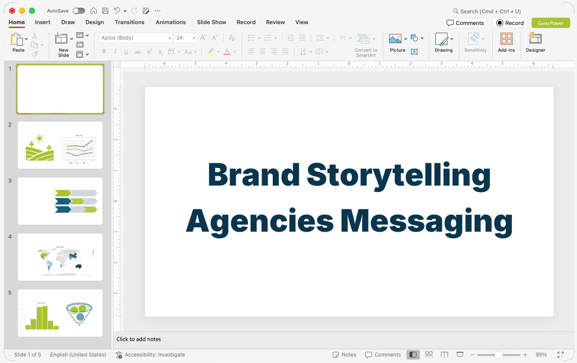Screen dimensions: 577x363
Task: Click the font color A swatch
Action: point(227,52)
